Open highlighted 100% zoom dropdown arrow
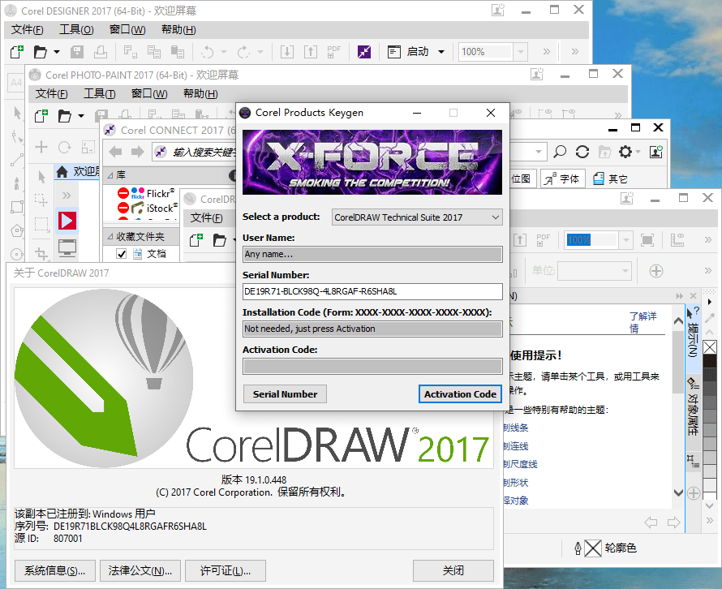The image size is (722, 589). click(x=625, y=240)
